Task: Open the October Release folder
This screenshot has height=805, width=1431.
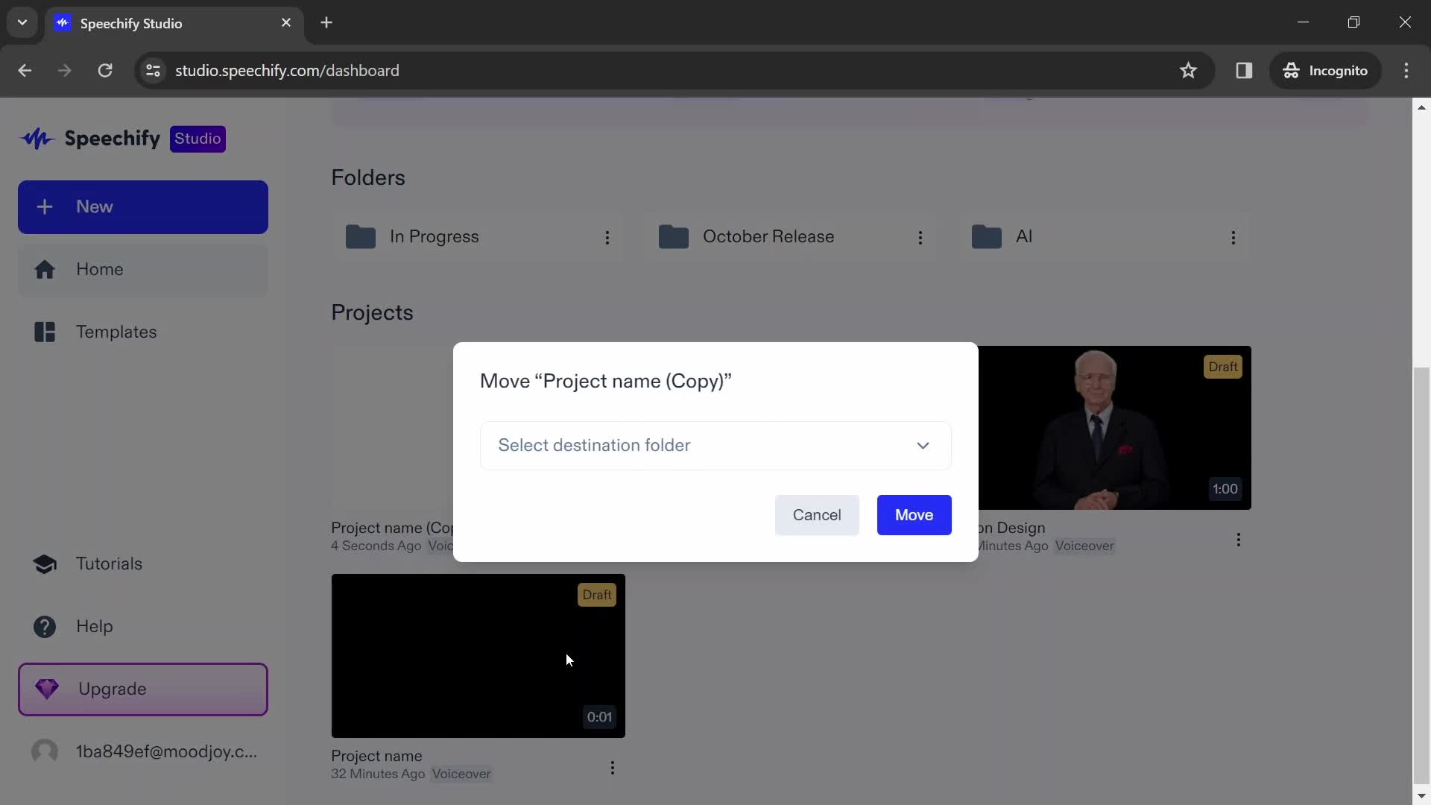Action: (768, 236)
